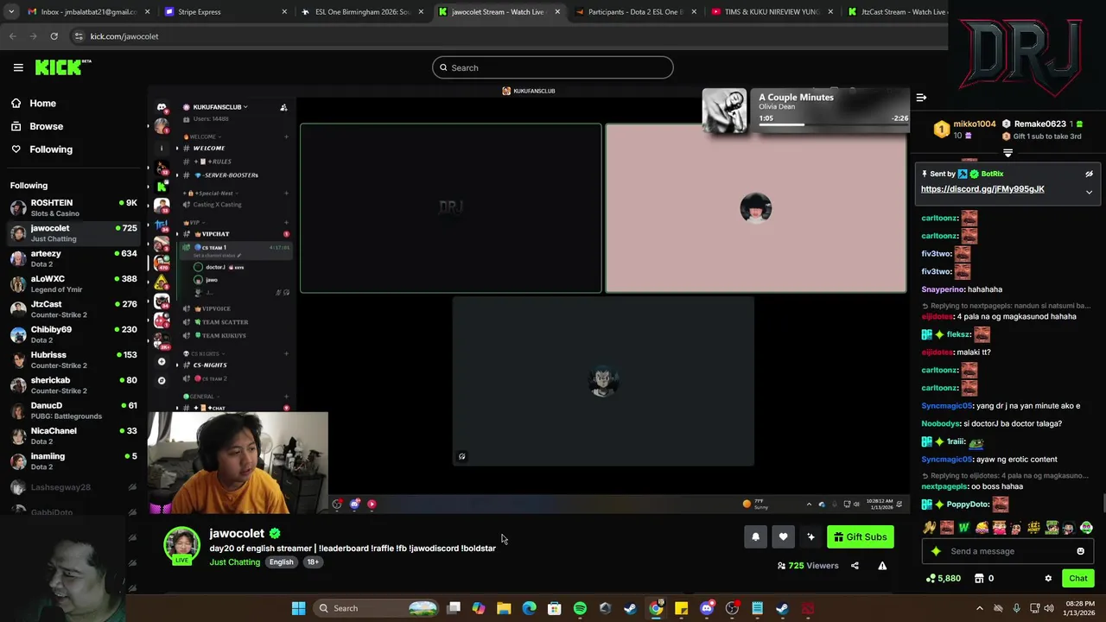The height and width of the screenshot is (622, 1106).
Task: Expand the gift leaderboard down arrow
Action: coord(1007,153)
